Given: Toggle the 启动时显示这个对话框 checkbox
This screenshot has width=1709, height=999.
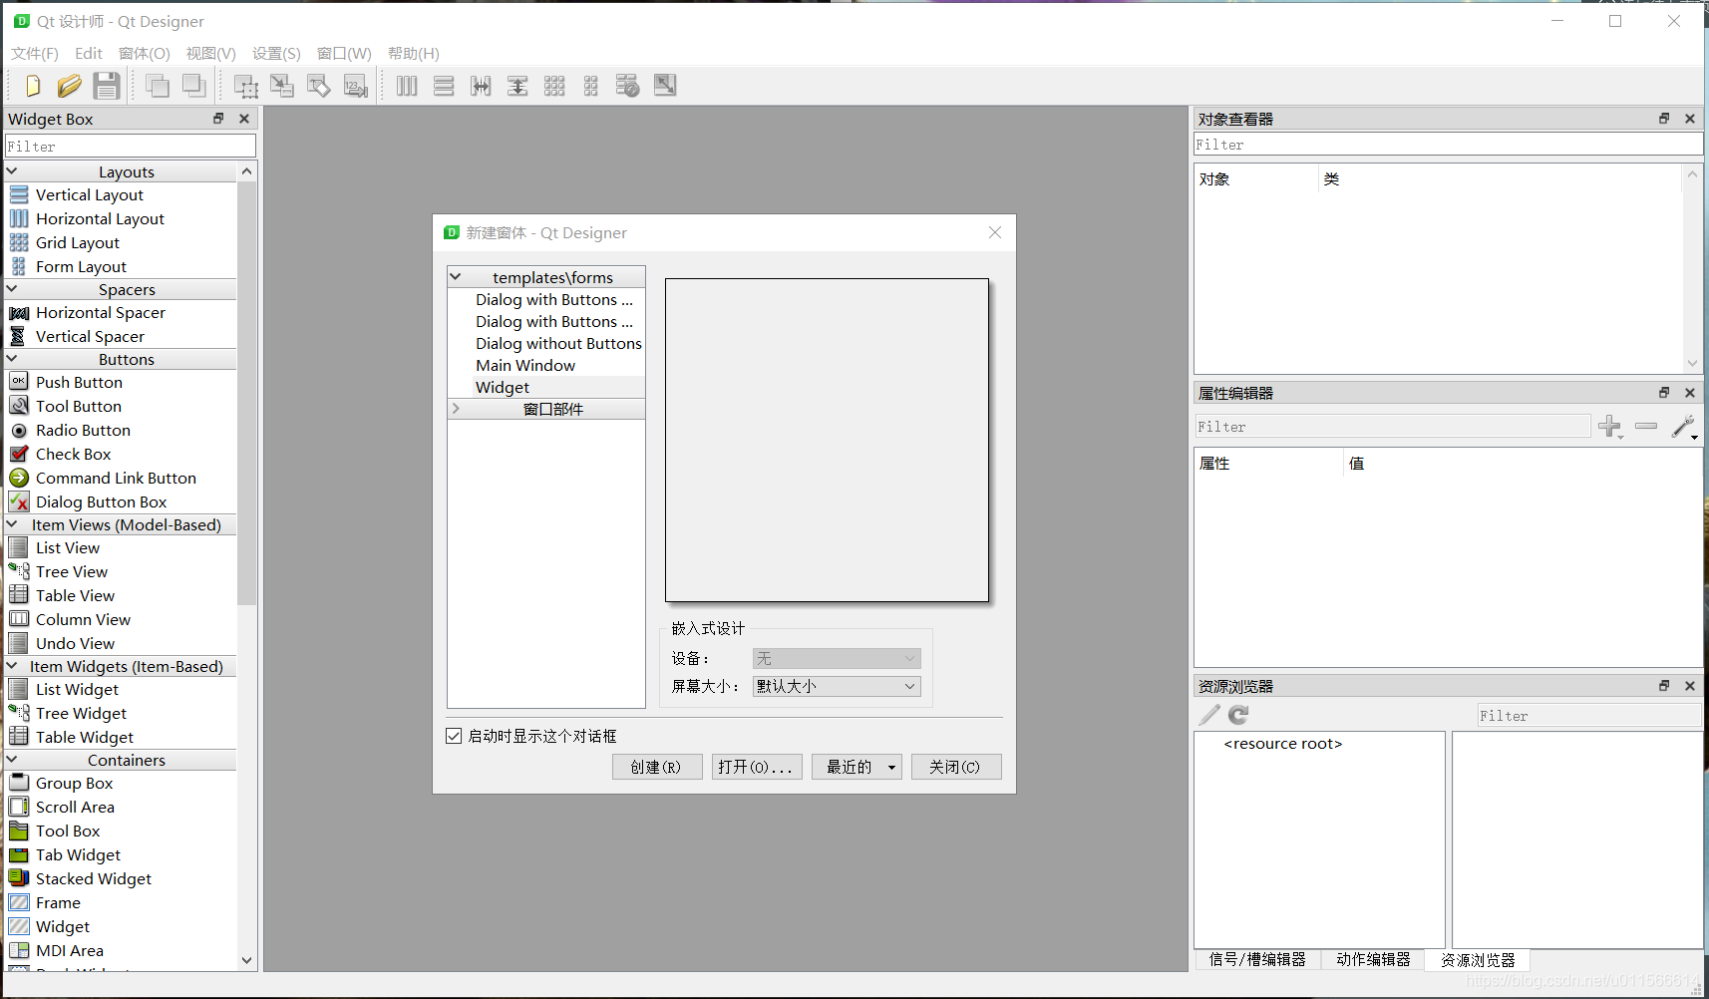Looking at the screenshot, I should click(454, 736).
